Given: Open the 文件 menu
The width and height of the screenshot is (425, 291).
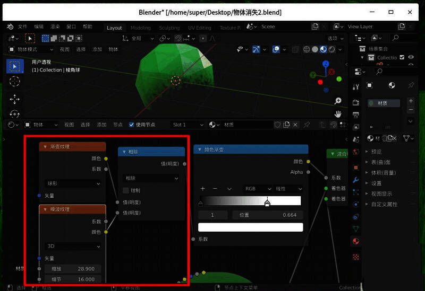Looking at the screenshot, I should pos(22,27).
